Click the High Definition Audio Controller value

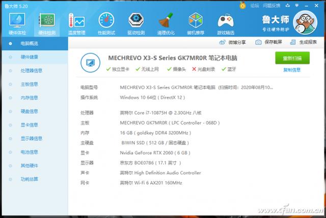click(x=160, y=173)
